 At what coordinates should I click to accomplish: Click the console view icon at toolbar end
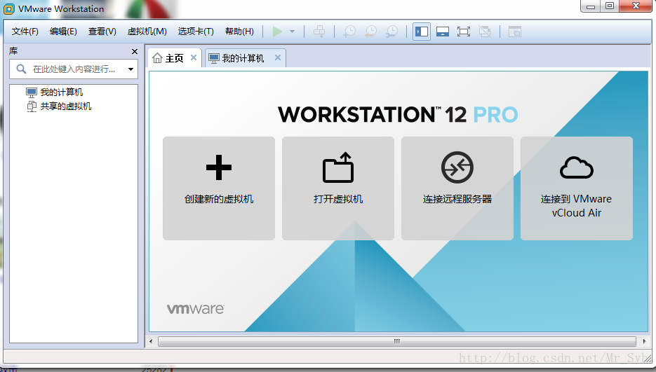[x=514, y=32]
